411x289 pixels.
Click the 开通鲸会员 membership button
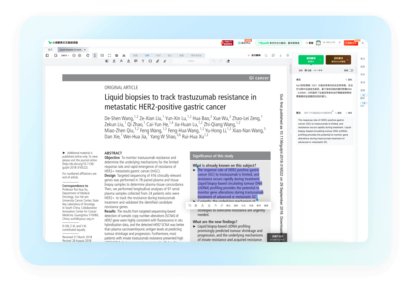(x=351, y=43)
